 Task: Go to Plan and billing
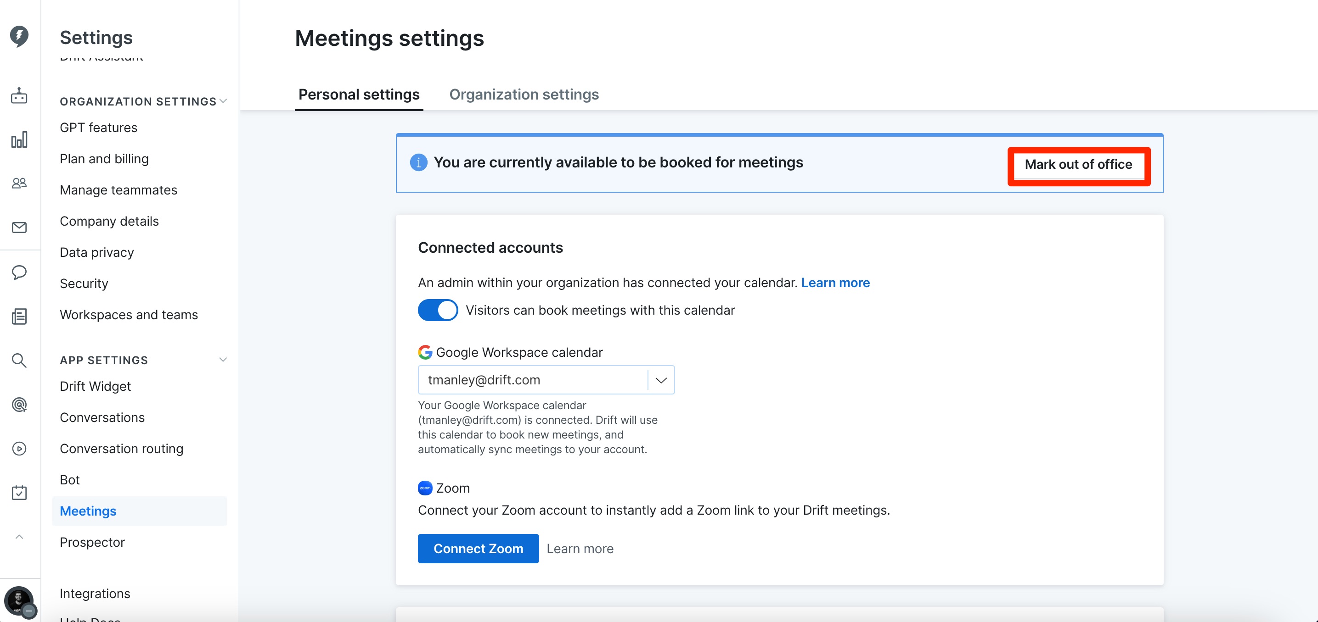click(x=104, y=159)
